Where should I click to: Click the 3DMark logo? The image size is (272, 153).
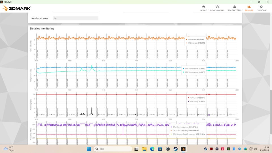[x=17, y=8]
